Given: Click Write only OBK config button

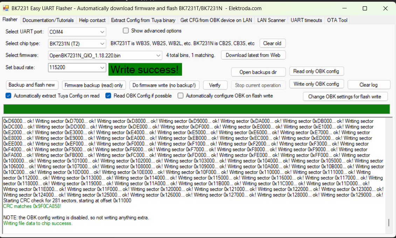Looking at the screenshot, I should pos(316,84).
